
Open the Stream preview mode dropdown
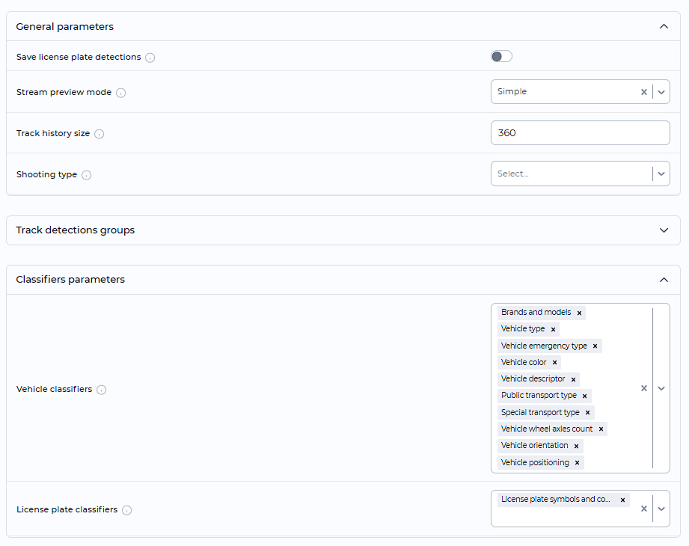click(661, 92)
